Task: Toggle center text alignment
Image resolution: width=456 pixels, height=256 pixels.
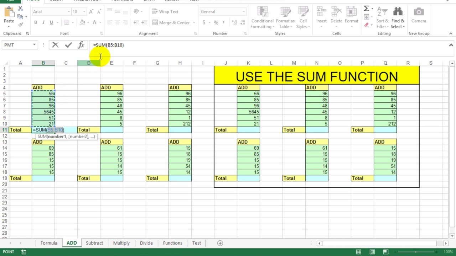Action: click(x=118, y=22)
